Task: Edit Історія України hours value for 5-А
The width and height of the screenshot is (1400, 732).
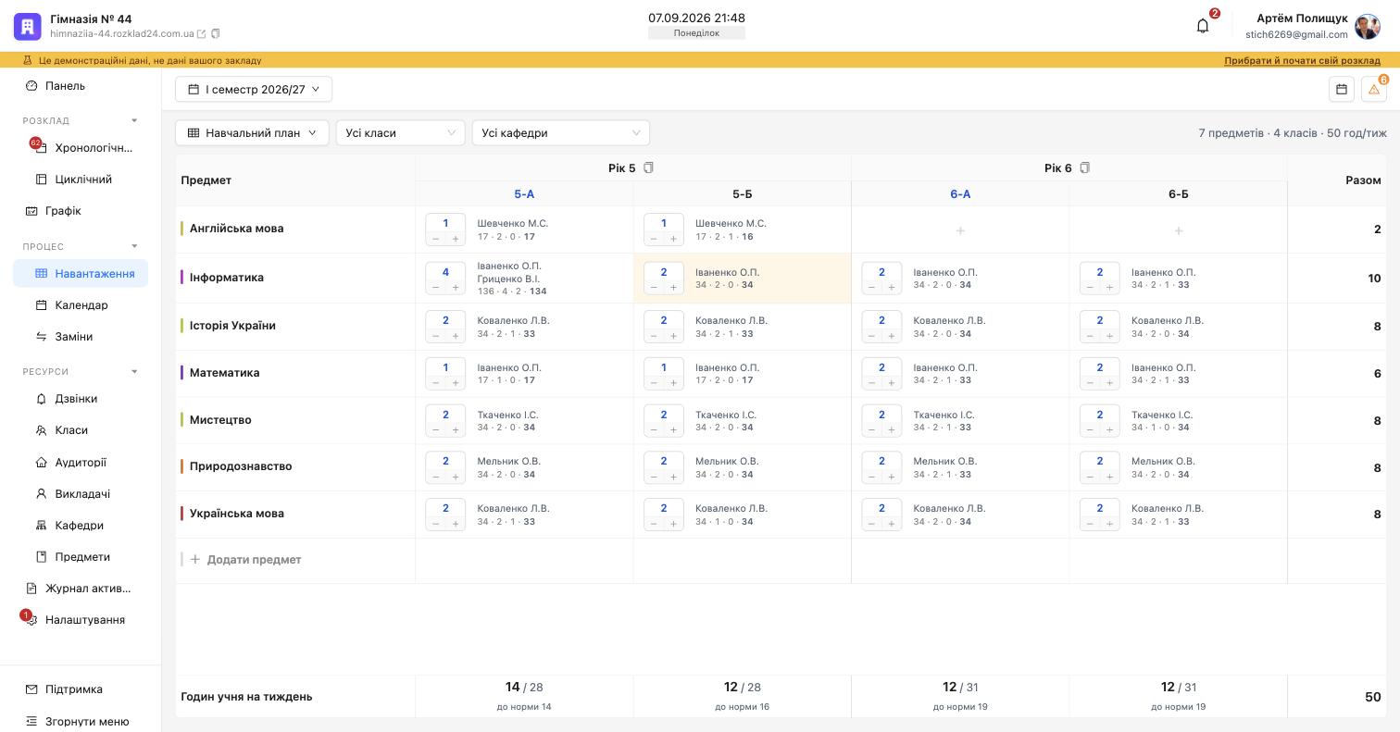Action: click(x=445, y=320)
